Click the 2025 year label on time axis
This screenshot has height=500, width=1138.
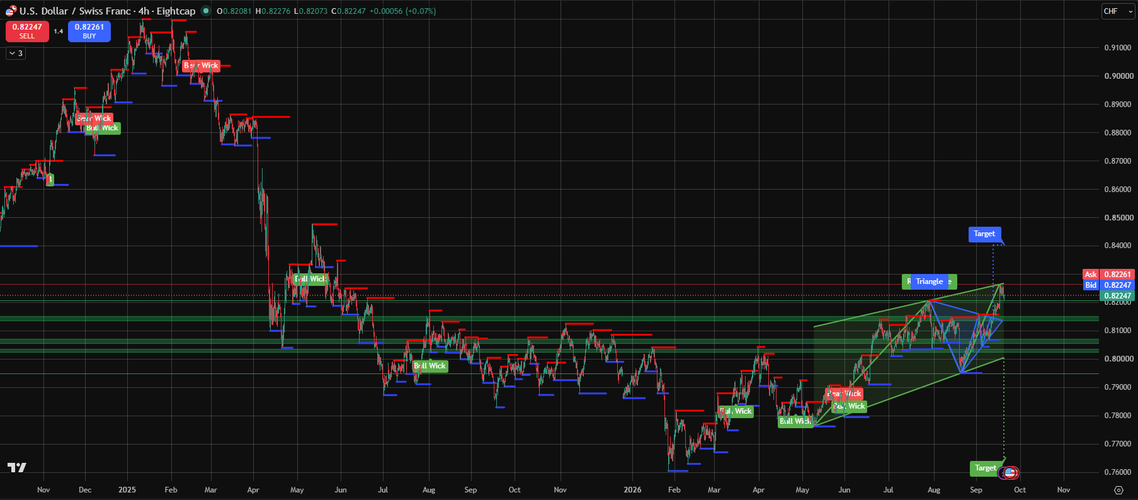tap(127, 490)
